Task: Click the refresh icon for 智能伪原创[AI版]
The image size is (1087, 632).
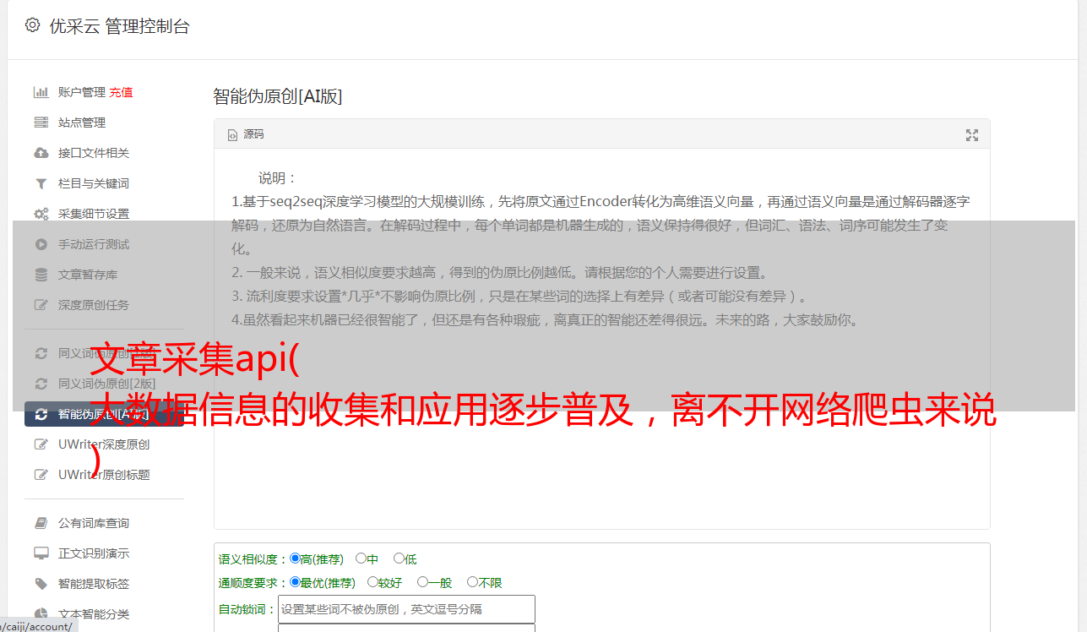Action: pyautogui.click(x=41, y=414)
